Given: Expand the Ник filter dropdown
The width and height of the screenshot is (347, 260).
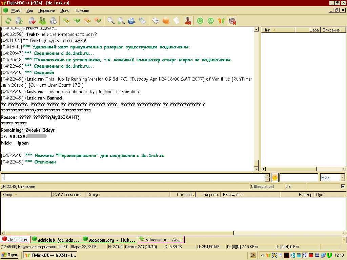Looking at the screenshot, I should [342, 177].
